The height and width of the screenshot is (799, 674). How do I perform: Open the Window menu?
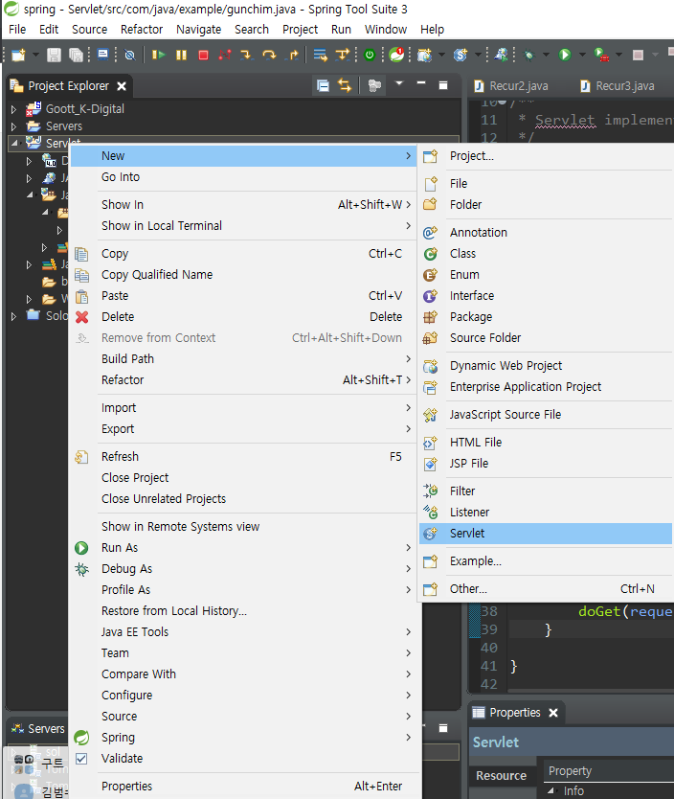[x=386, y=30]
